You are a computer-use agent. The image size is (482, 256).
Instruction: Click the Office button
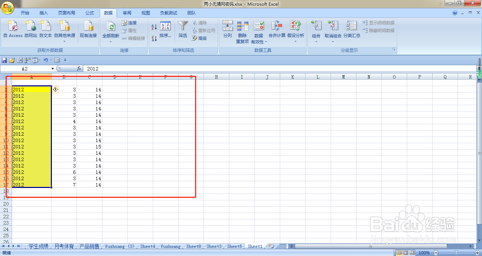[x=7, y=8]
